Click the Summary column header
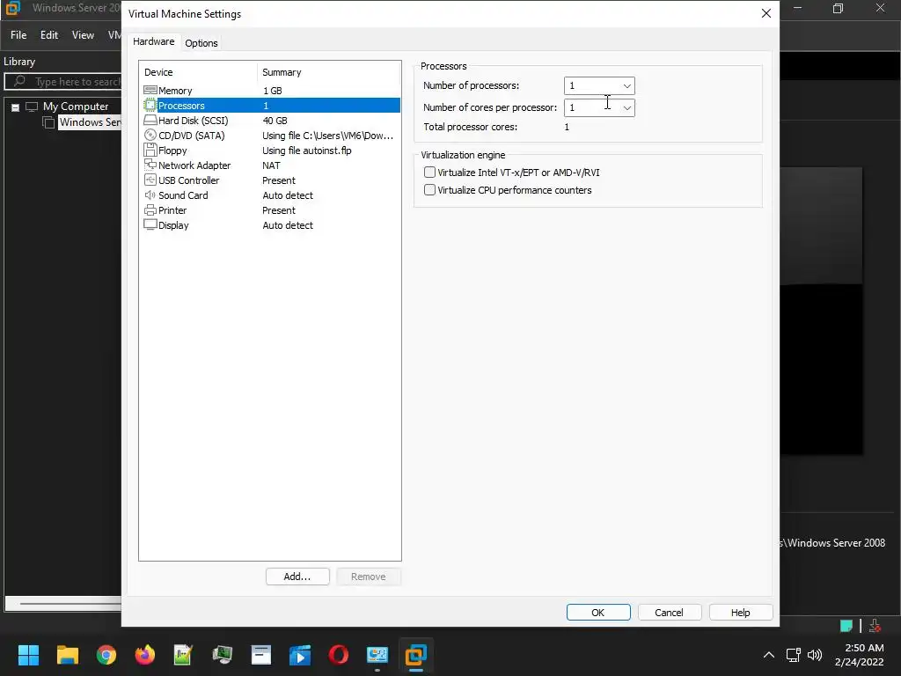Image resolution: width=901 pixels, height=676 pixels. [x=329, y=72]
